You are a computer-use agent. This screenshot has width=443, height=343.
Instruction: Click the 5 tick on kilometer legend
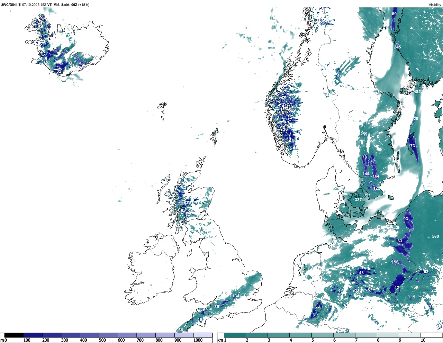point(313,340)
